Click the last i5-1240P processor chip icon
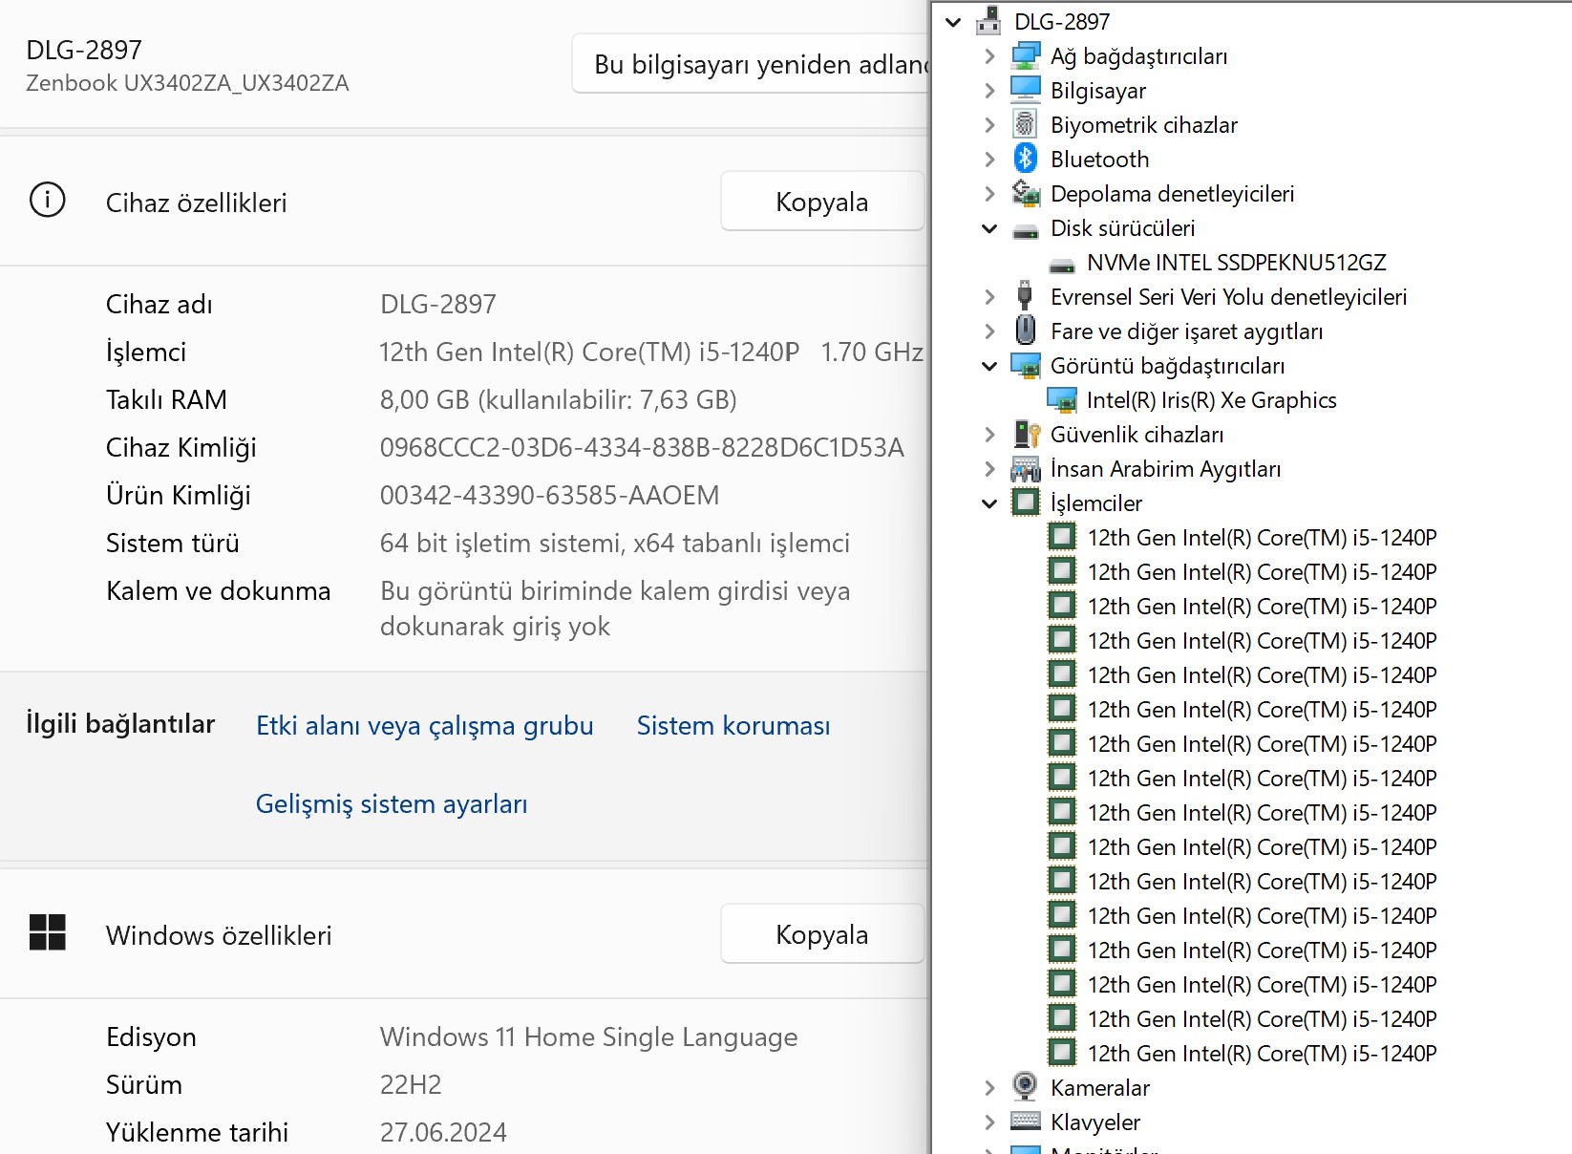The image size is (1572, 1154). [x=1061, y=1053]
